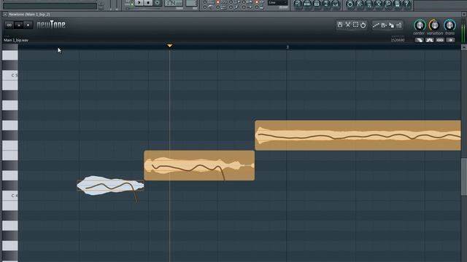Viewport: 467px width, 262px height.
Task: Click the sample length value 1520690
Action: 398,40
